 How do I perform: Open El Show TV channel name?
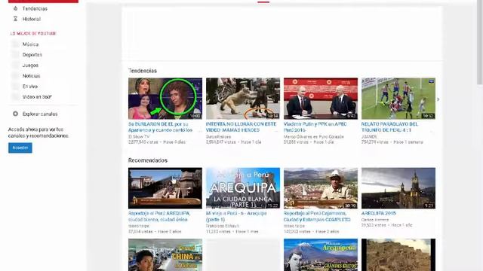tap(139, 137)
